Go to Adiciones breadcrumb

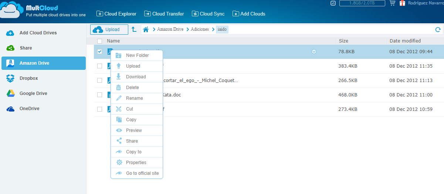[x=200, y=29]
